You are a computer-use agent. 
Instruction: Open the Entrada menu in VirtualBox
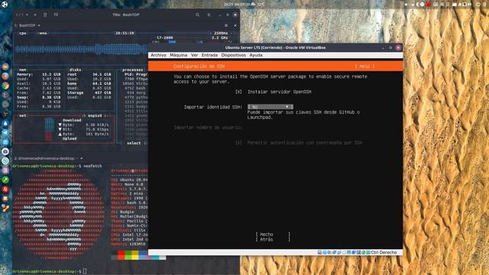[x=209, y=55]
